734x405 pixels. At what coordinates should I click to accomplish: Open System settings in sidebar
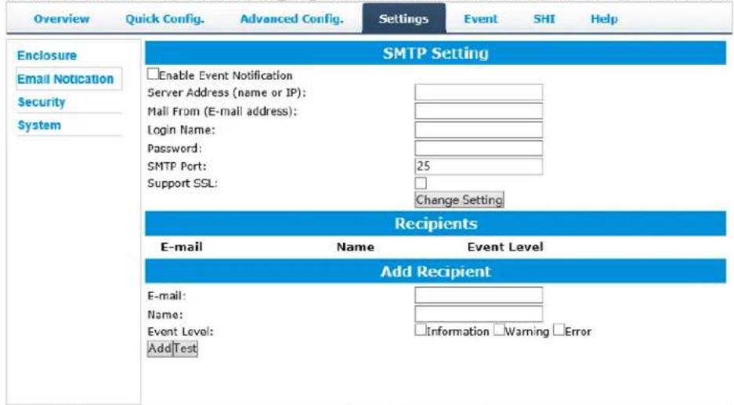click(x=39, y=125)
